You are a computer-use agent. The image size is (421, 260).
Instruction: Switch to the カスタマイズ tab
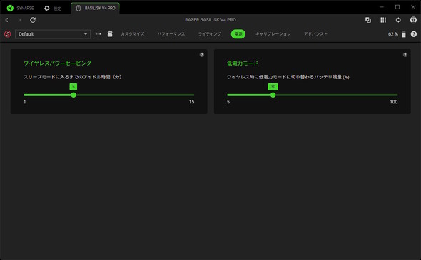click(x=133, y=34)
